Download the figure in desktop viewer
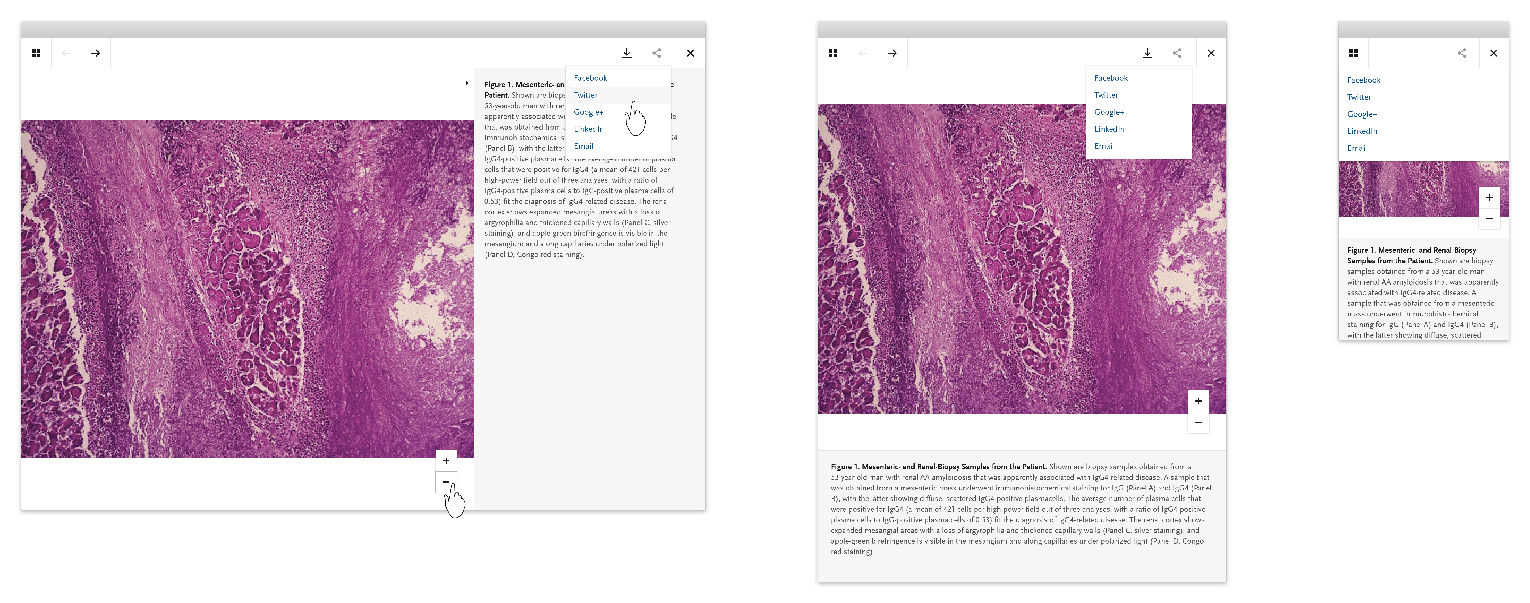 [x=627, y=53]
